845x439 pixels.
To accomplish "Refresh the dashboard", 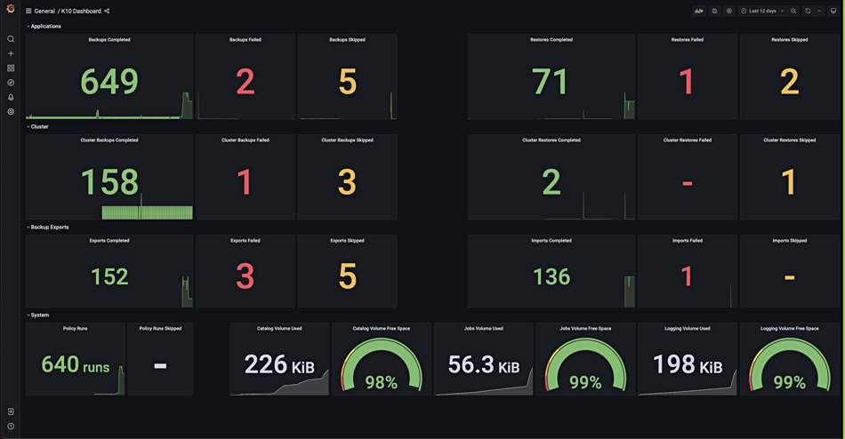I will [808, 11].
